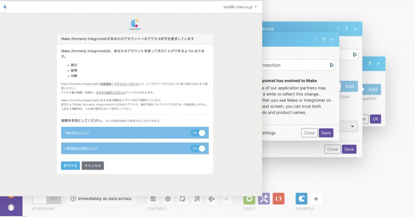Open scenario settings gear in Controls

(x=168, y=199)
